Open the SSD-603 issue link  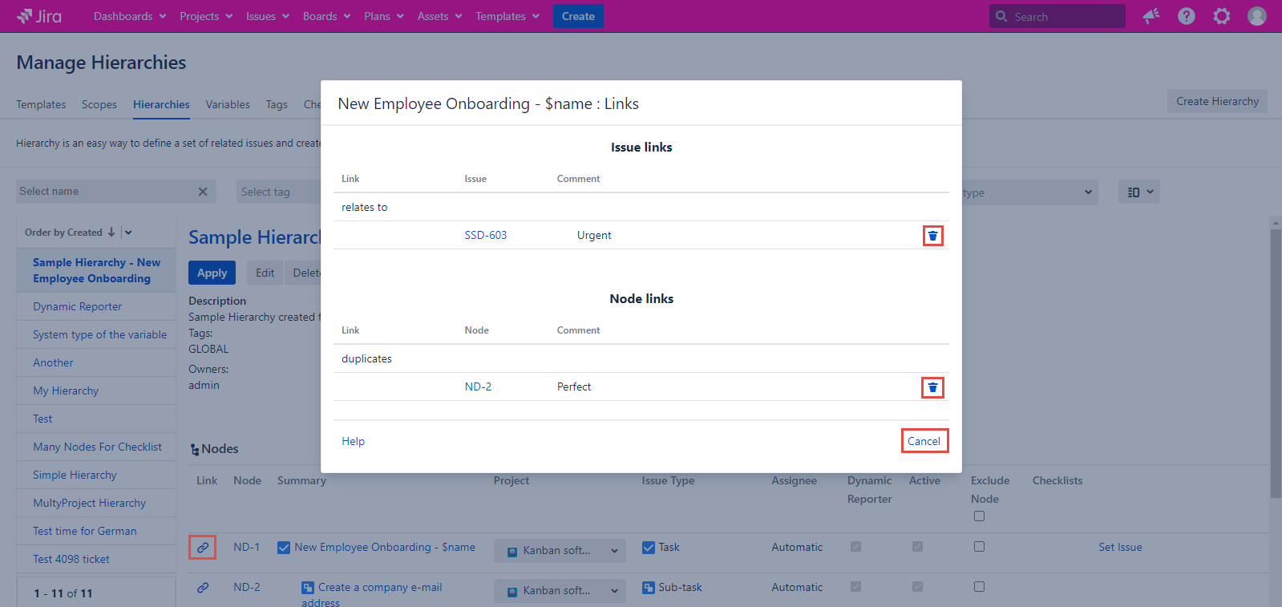tap(486, 235)
